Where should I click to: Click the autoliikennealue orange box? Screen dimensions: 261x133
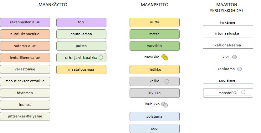[x=25, y=34]
